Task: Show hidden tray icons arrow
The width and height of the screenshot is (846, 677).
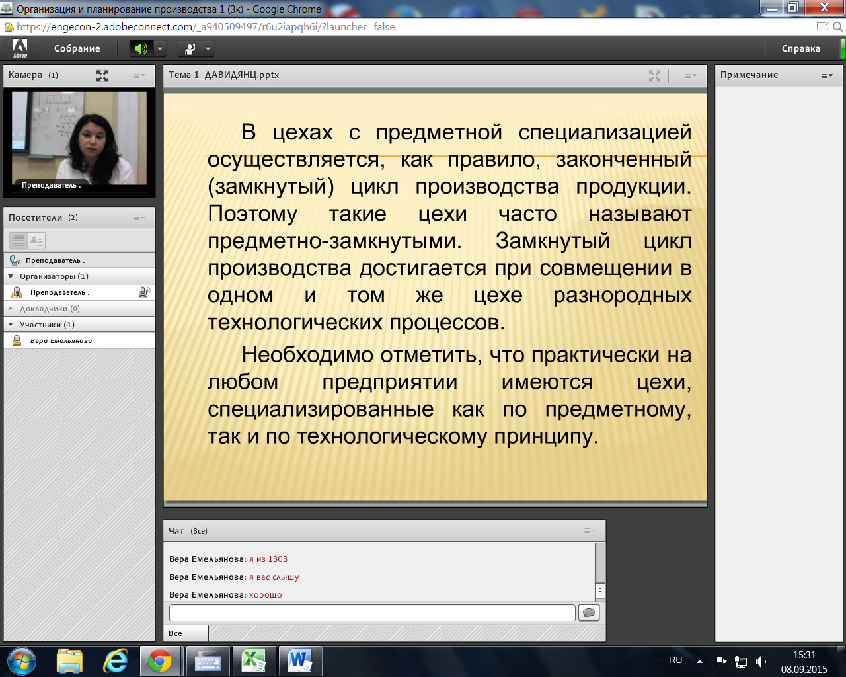Action: click(x=699, y=661)
